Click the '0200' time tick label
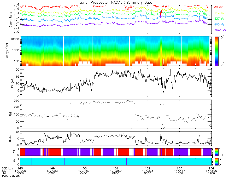This screenshot has height=183, width=235. click(52, 173)
